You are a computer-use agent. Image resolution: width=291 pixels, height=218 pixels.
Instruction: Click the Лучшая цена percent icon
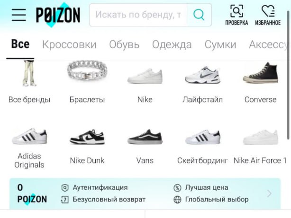point(177,188)
